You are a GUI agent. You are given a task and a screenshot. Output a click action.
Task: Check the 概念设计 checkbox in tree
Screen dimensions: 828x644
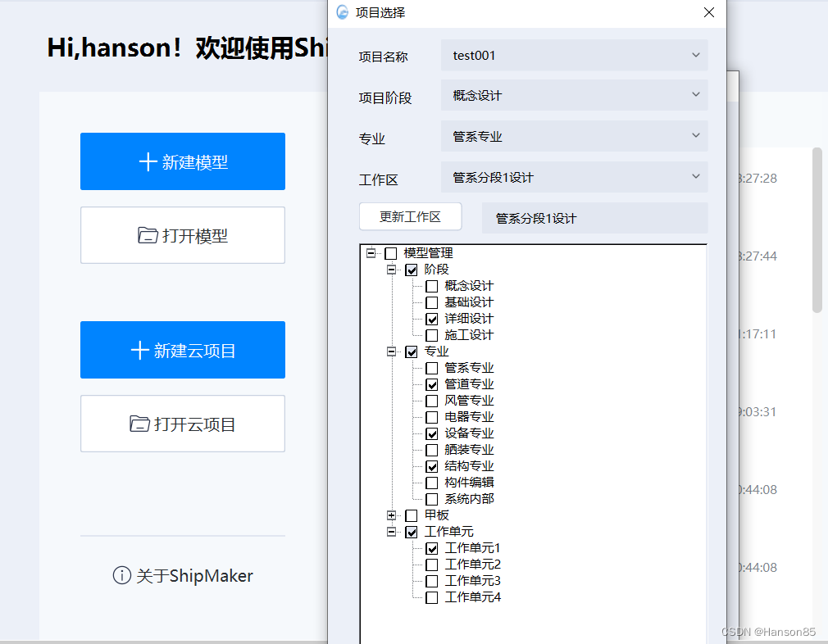point(432,286)
